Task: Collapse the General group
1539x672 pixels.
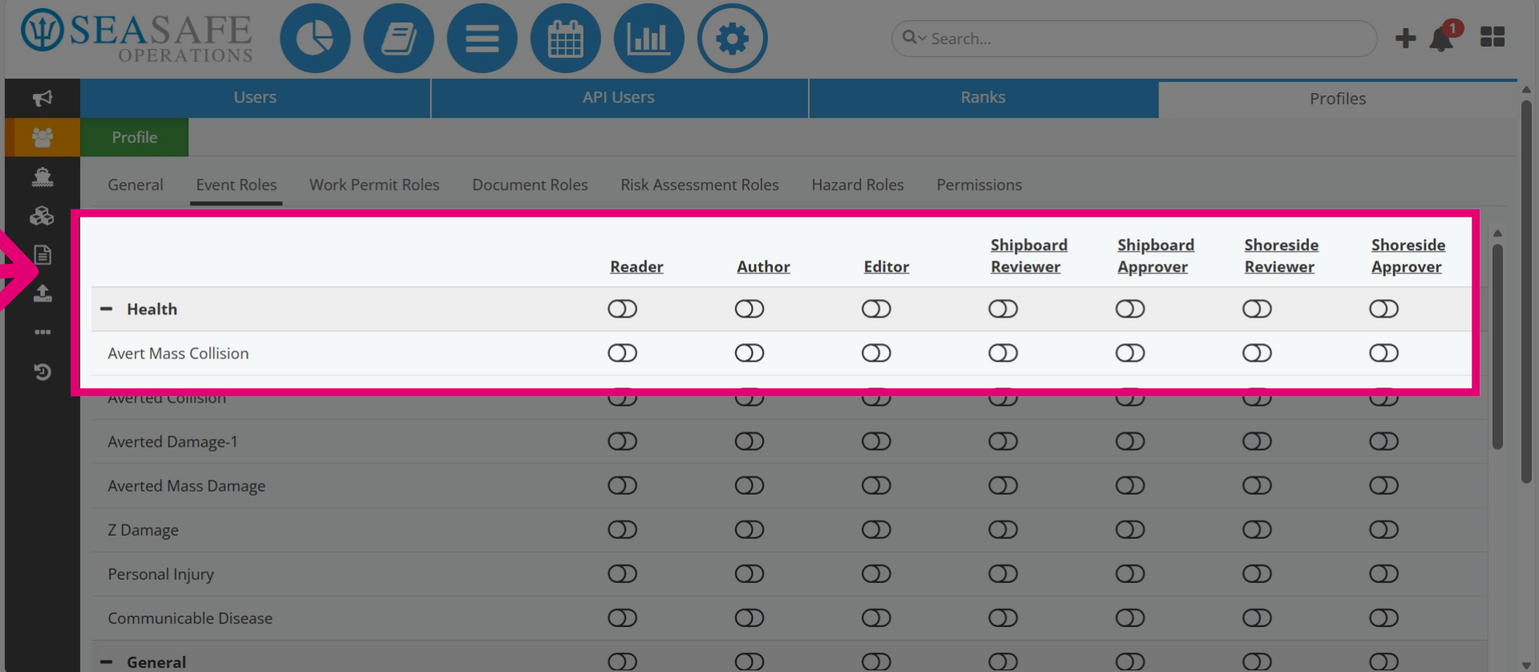Action: pos(106,662)
